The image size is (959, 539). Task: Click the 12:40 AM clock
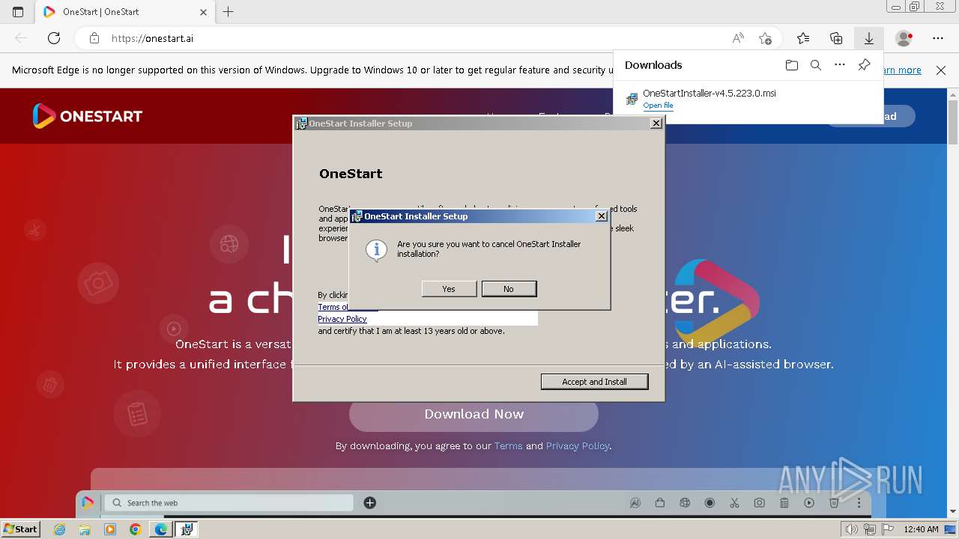[921, 529]
